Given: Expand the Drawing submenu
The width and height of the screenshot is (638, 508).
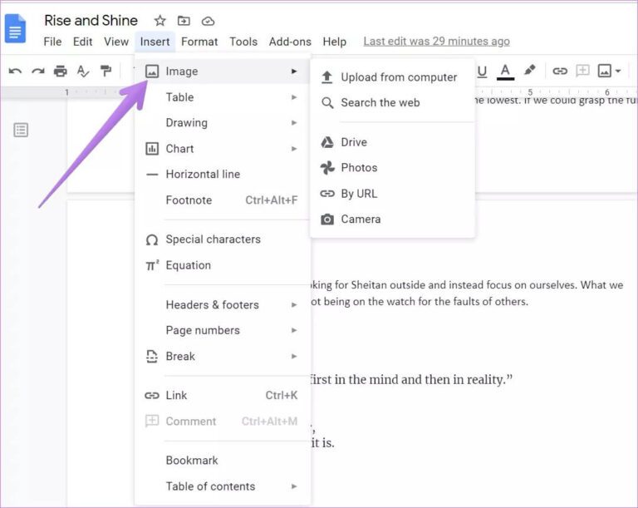Looking at the screenshot, I should click(222, 122).
